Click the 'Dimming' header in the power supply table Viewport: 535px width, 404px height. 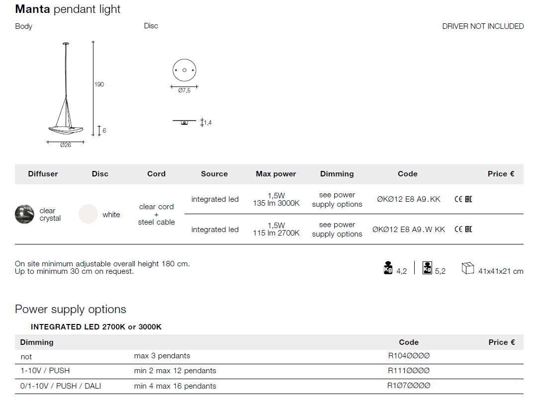point(37,342)
